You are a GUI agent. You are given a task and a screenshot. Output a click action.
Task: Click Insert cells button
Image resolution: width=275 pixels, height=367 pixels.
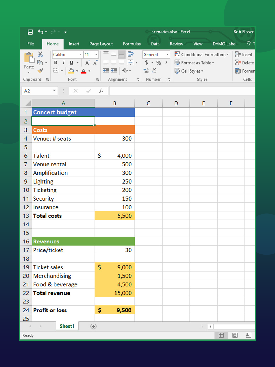click(x=244, y=54)
